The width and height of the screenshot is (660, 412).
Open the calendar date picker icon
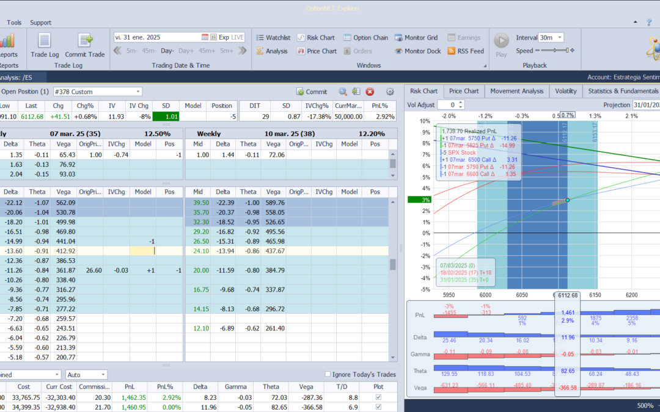click(x=205, y=37)
